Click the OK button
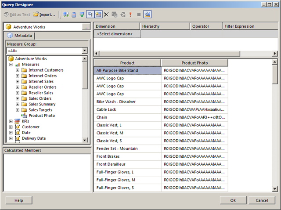Viewport: 281px width, 210px height. [x=233, y=200]
